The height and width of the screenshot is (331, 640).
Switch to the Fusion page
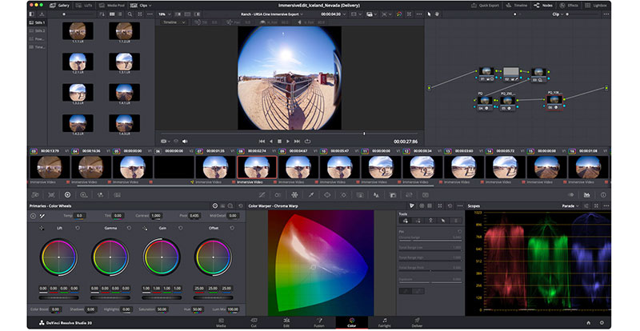pyautogui.click(x=319, y=322)
